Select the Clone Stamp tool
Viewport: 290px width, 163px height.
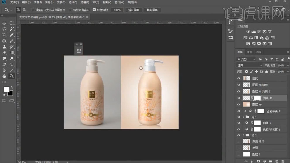tap(4, 47)
